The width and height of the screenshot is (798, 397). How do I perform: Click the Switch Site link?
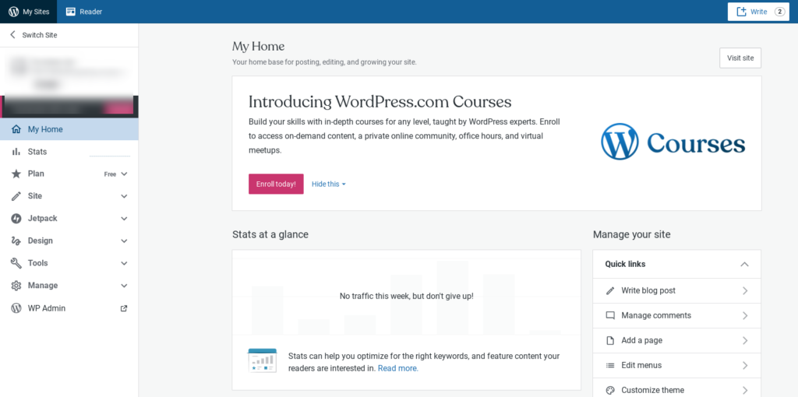pos(40,35)
